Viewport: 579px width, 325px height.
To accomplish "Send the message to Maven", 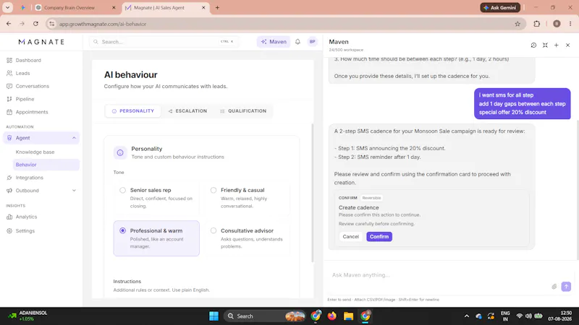I will 566,286.
